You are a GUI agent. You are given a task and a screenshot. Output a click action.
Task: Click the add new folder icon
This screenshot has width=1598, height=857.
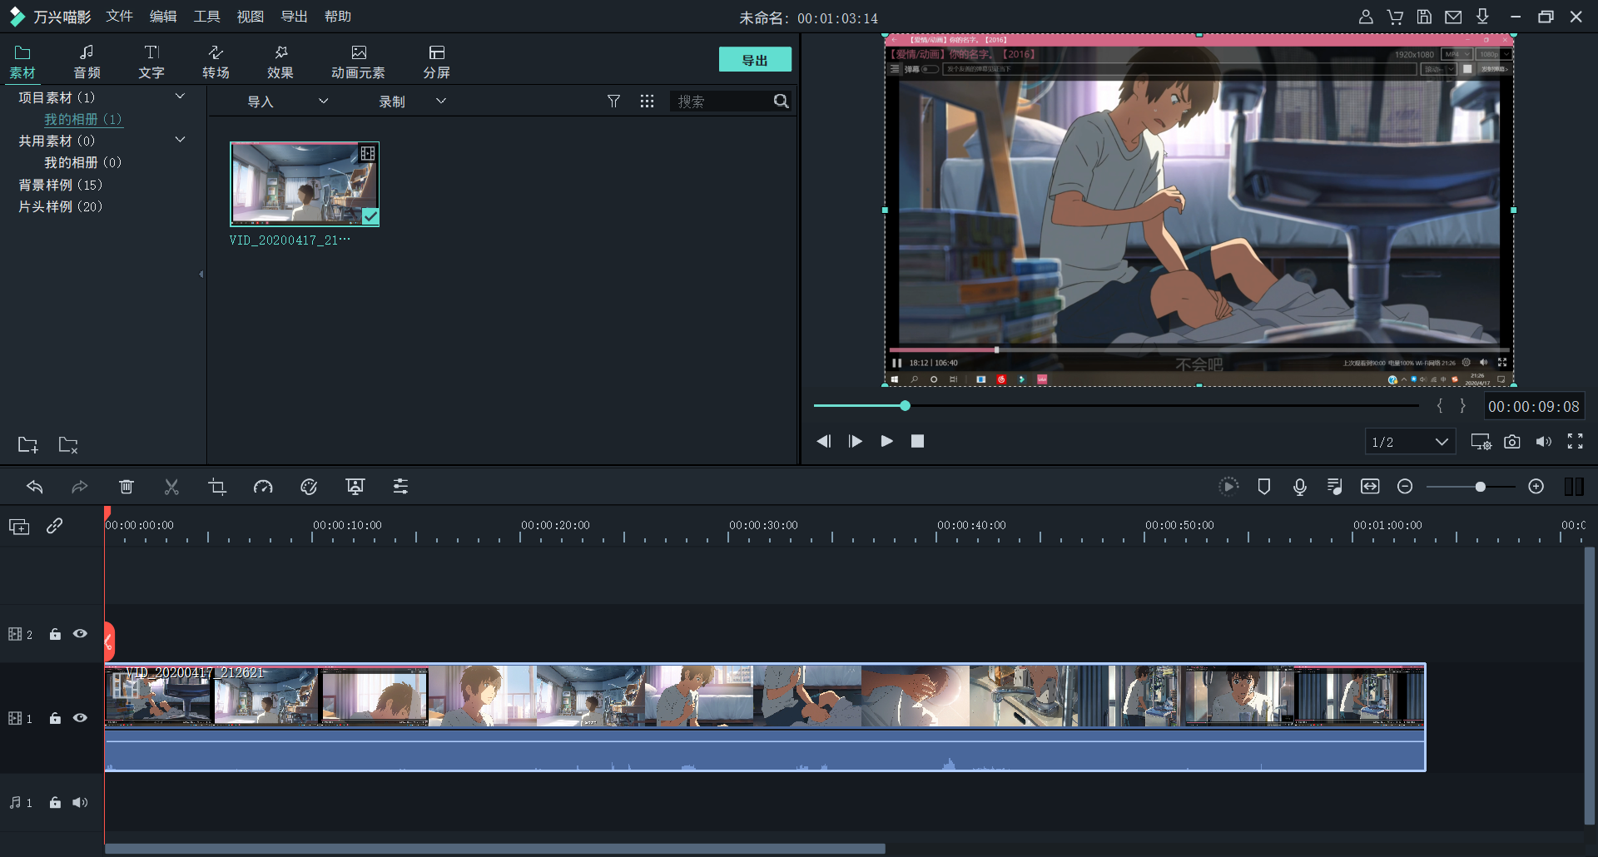[27, 444]
